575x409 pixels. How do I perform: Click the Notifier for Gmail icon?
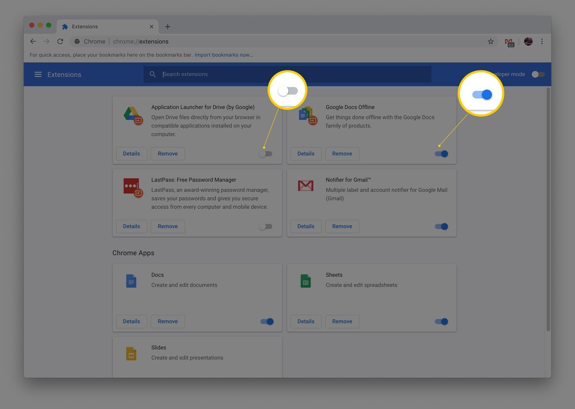click(306, 186)
